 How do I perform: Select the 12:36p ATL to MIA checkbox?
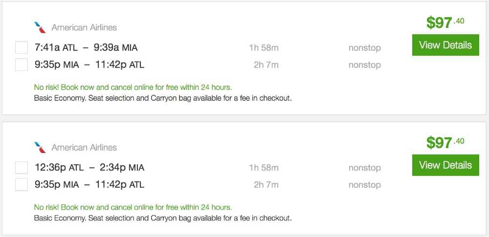[22, 168]
